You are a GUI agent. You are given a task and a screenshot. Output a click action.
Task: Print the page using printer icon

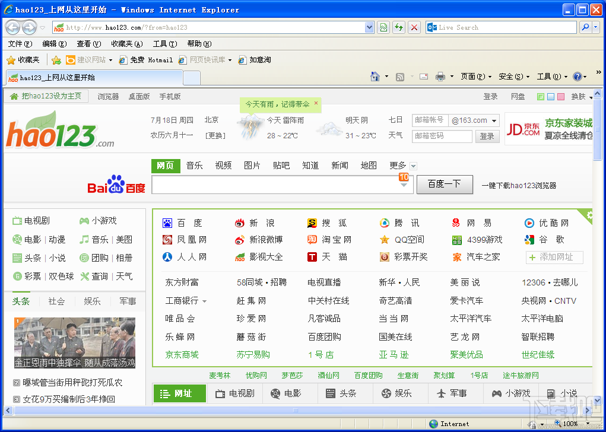[x=440, y=77]
